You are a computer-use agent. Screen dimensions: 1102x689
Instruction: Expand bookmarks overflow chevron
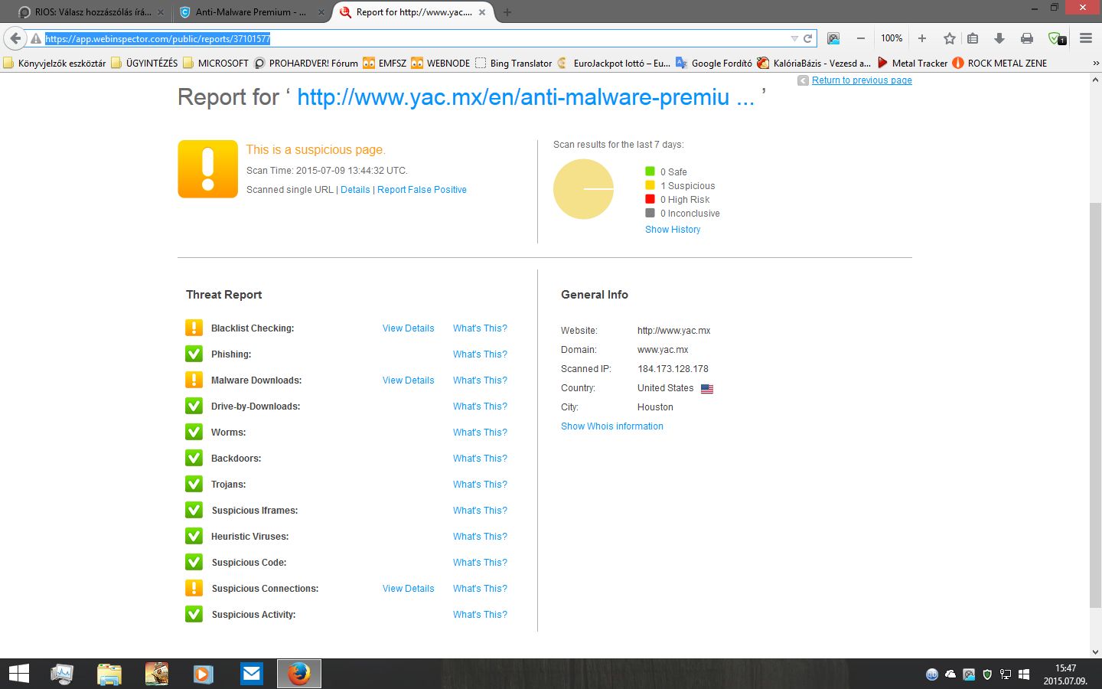(x=1095, y=64)
